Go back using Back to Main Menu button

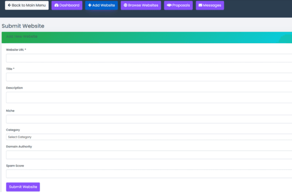27,5
